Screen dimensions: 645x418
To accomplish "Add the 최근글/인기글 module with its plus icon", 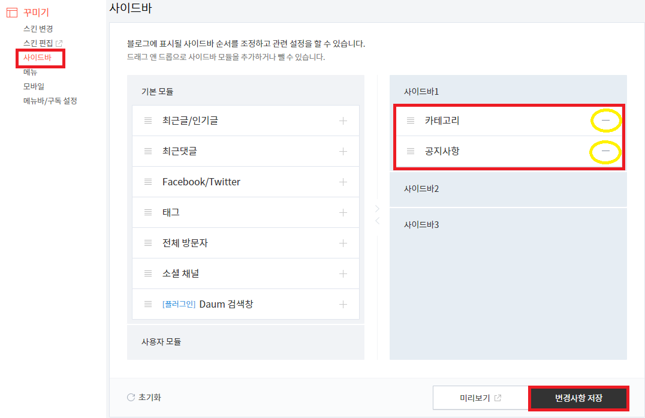I will coord(343,121).
